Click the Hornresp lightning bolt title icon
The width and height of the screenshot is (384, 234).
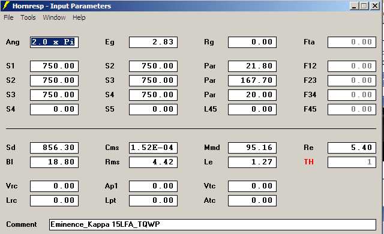click(x=6, y=5)
